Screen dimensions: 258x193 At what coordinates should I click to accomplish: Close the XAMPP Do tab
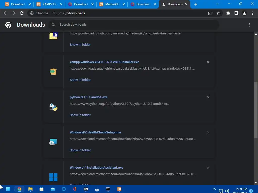[61, 4]
